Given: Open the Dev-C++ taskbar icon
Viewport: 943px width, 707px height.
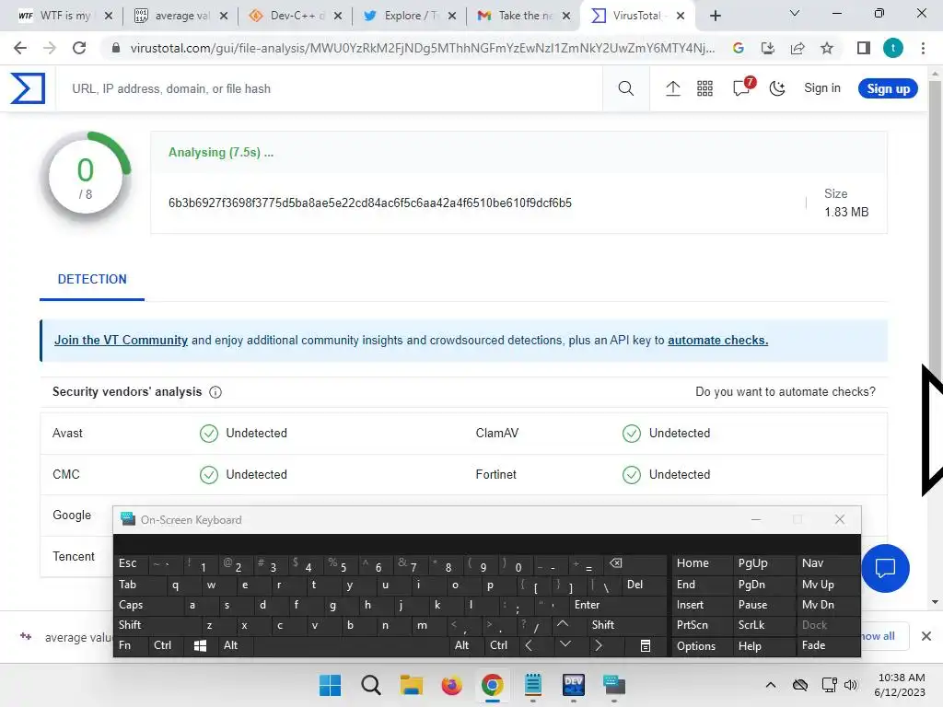Looking at the screenshot, I should click(574, 685).
